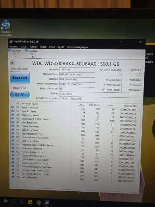Click the Nº Vezes Ligado value
Image resolution: width=155 pixels, height=207 pixels.
click(131, 85)
